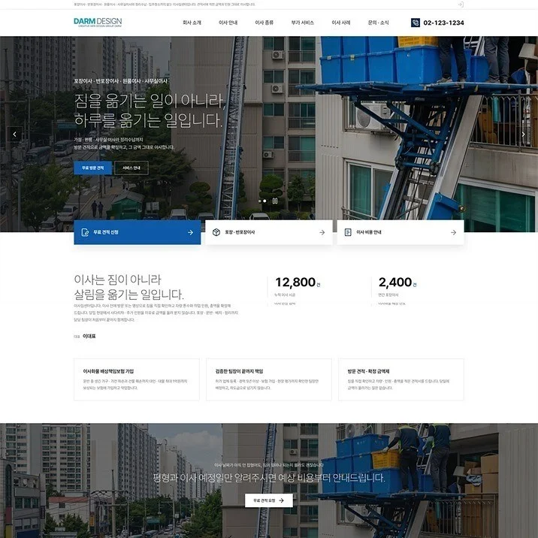Select the first slide indicator dot
Image resolution: width=538 pixels, height=538 pixels.
[x=260, y=201]
